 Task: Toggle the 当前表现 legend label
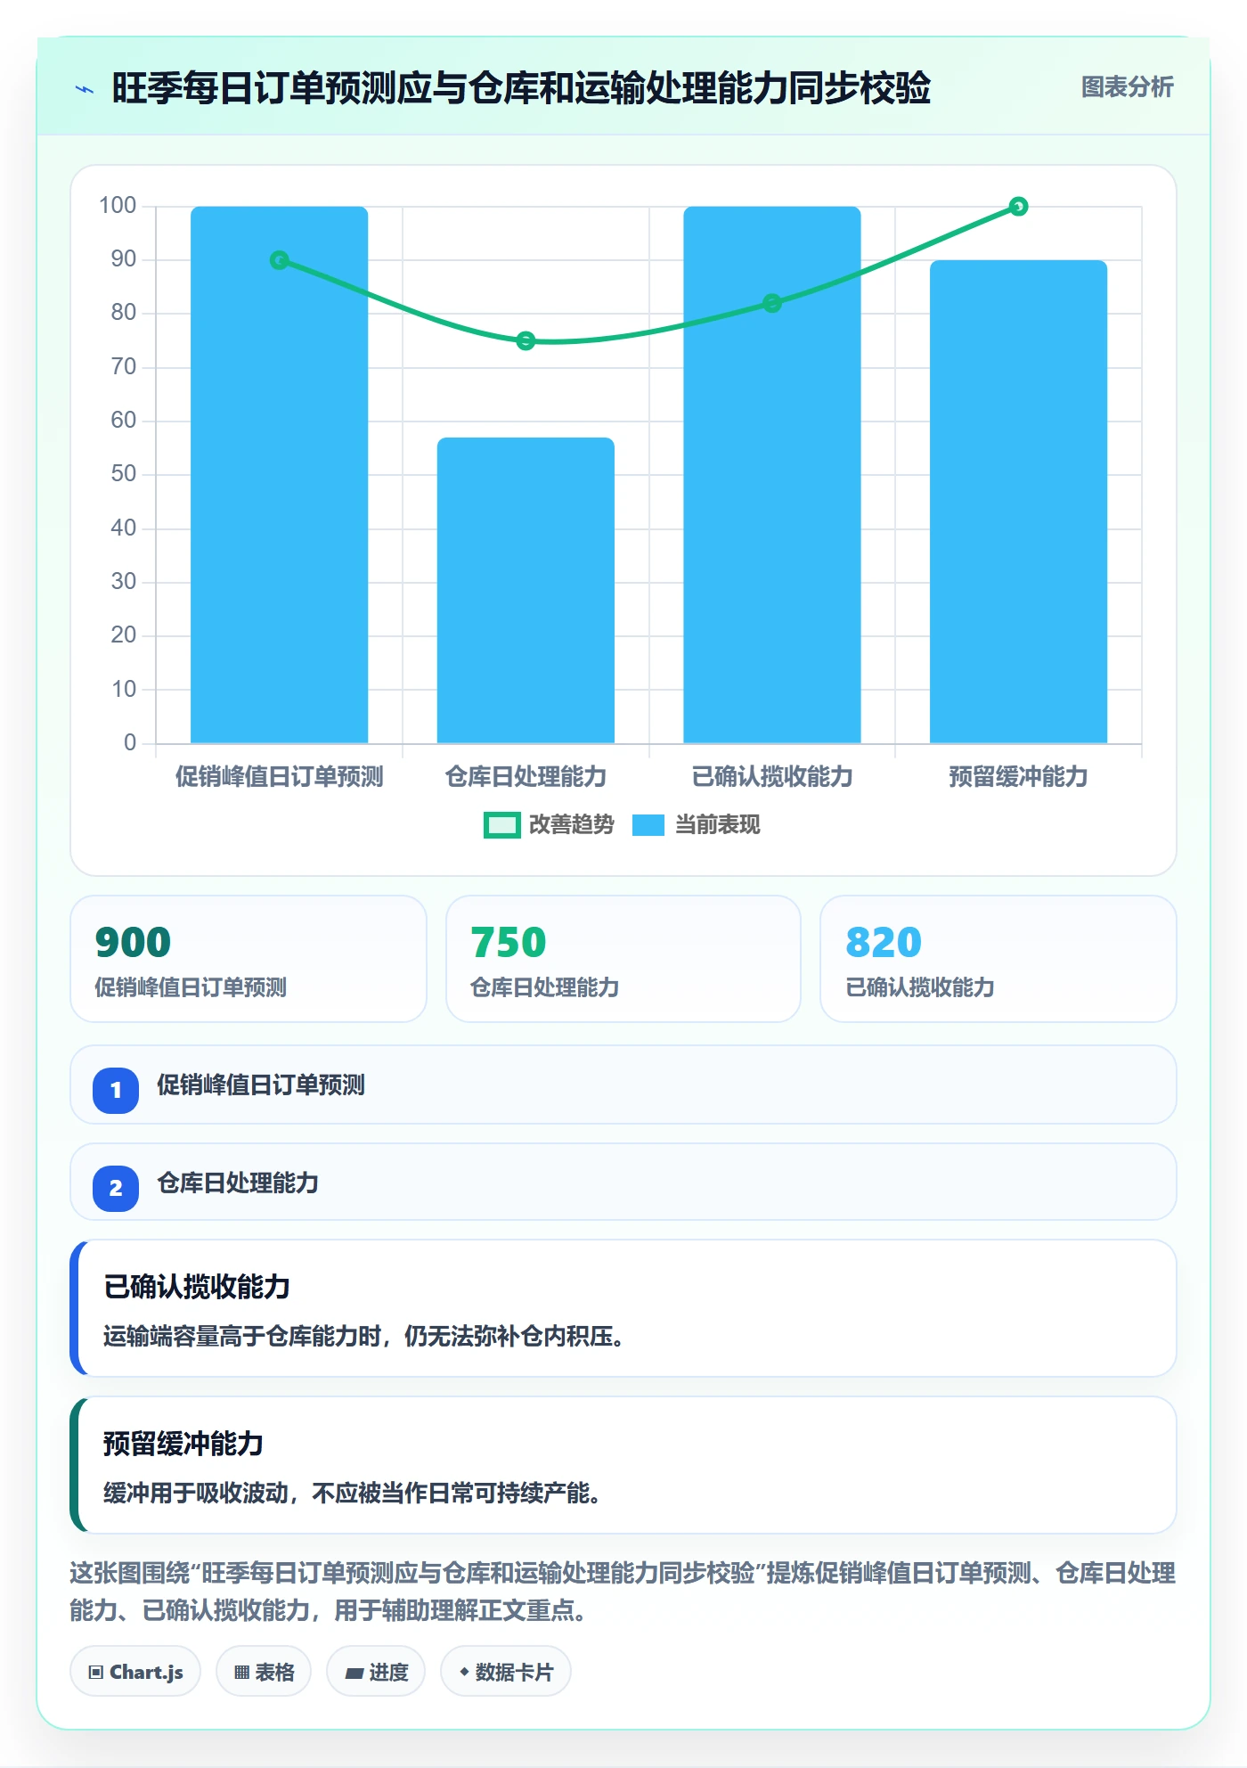point(718,825)
